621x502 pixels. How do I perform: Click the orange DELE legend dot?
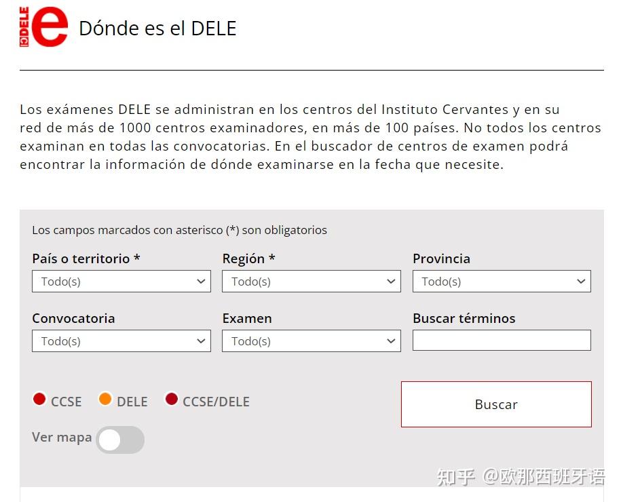pyautogui.click(x=105, y=399)
